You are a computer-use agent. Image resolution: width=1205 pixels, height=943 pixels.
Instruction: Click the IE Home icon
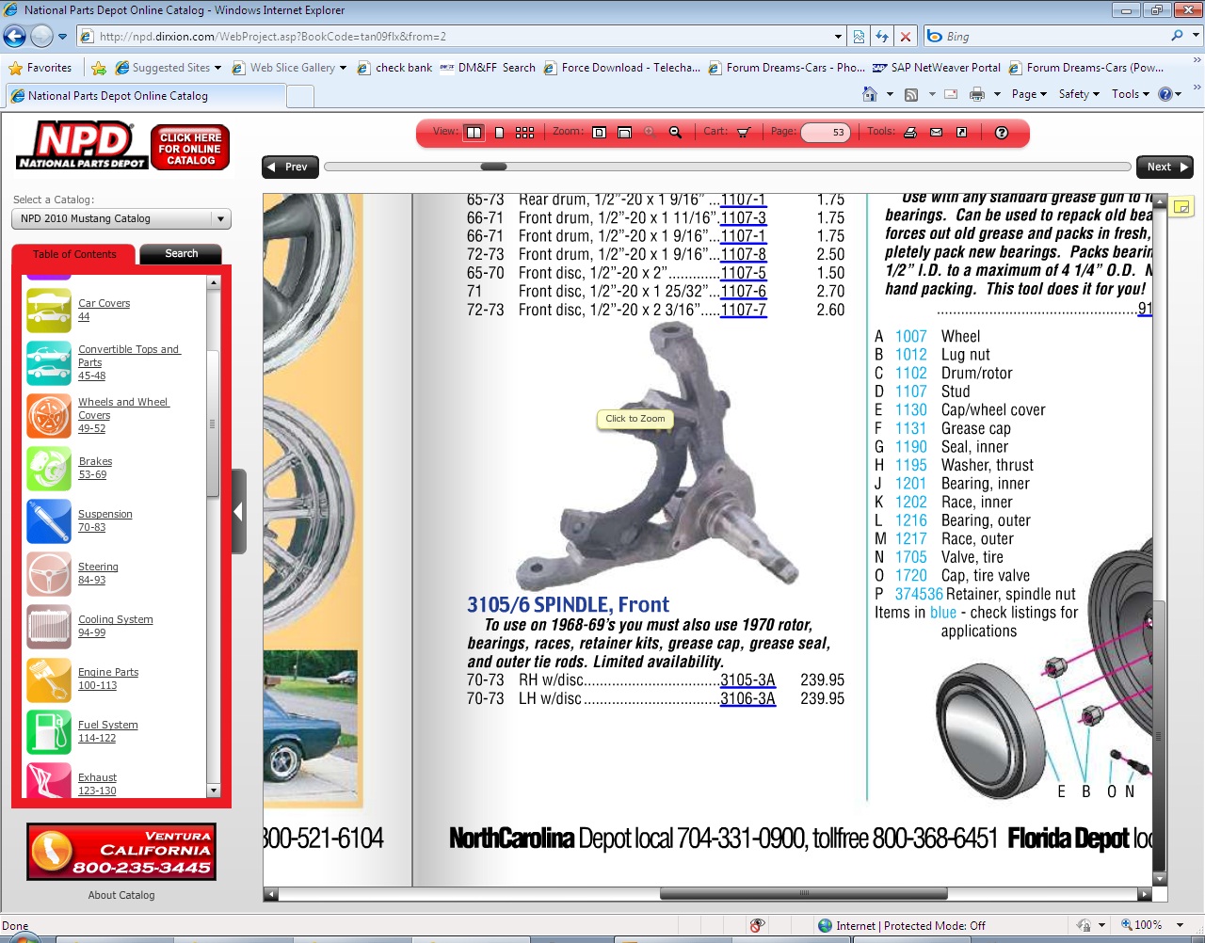pyautogui.click(x=870, y=94)
